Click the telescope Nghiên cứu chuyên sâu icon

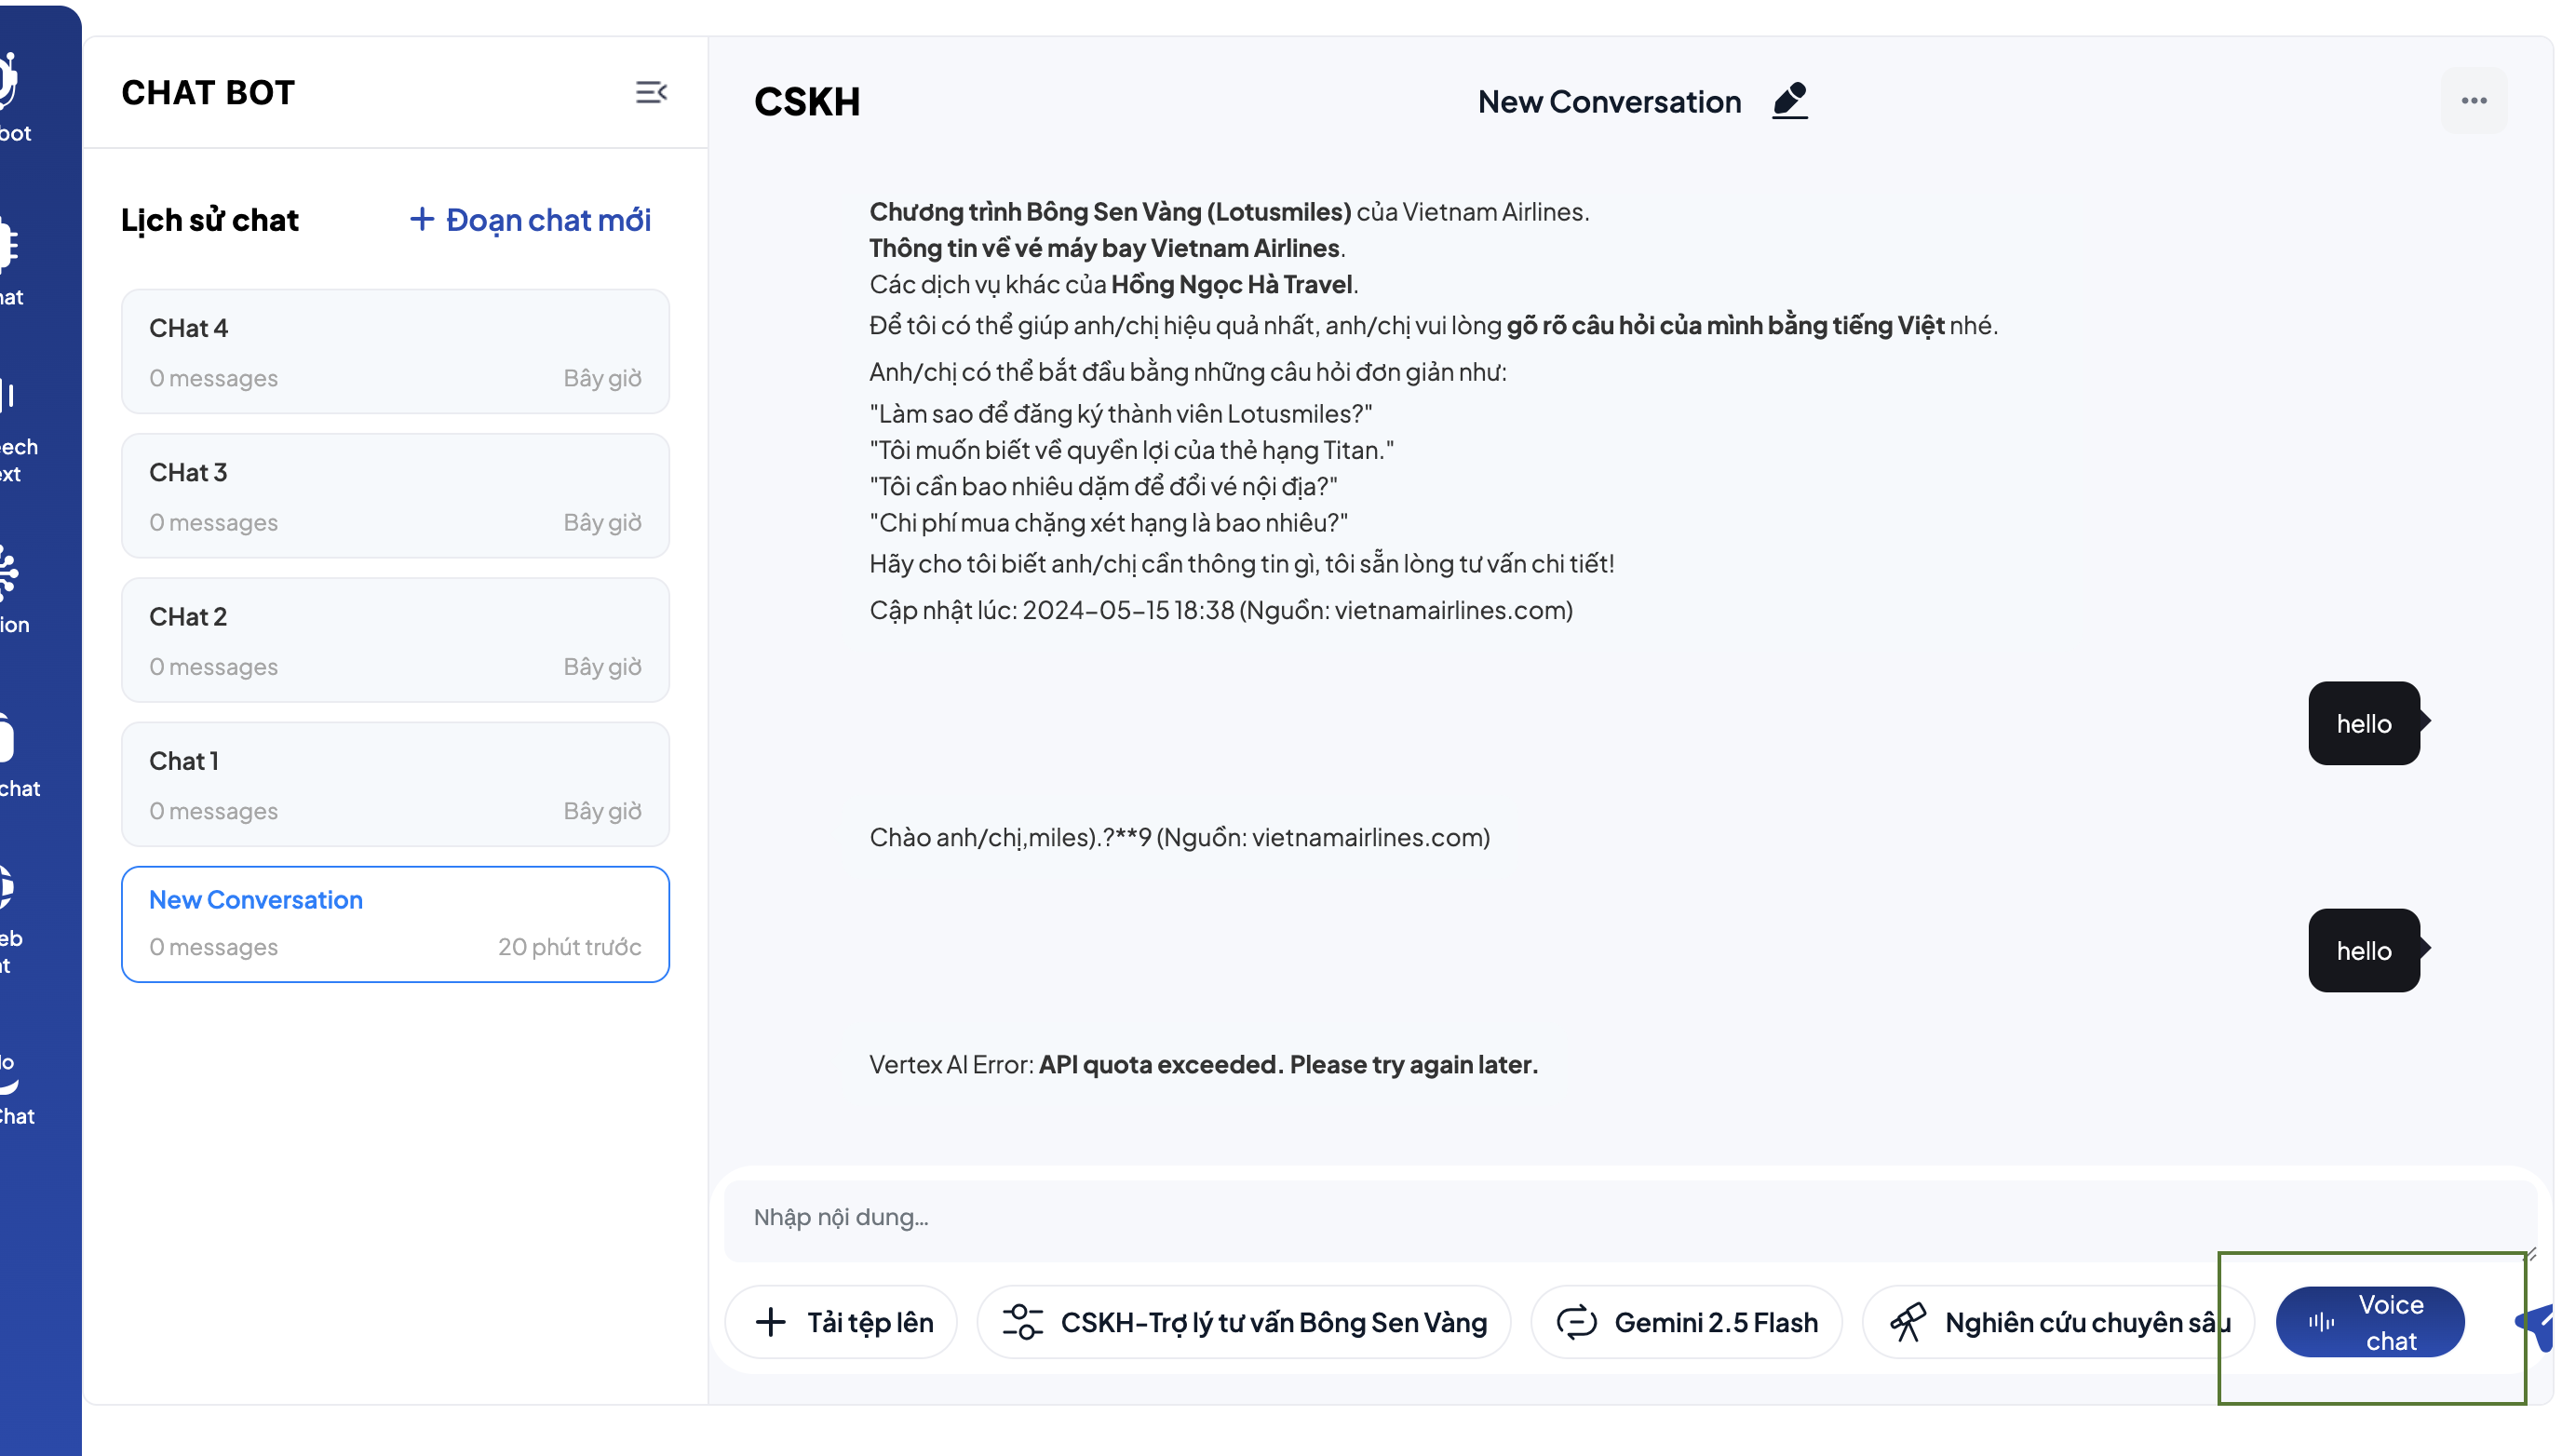pos(1907,1322)
